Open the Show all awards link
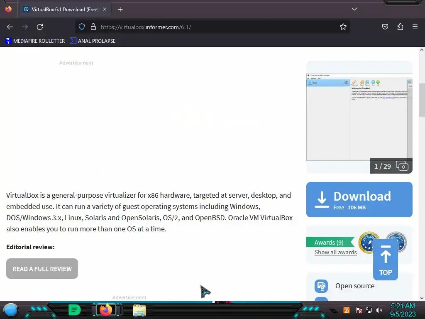This screenshot has height=319, width=425. [335, 252]
